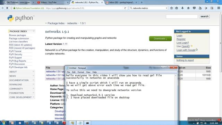Show hidden tray icons arrow
This screenshot has height=125, width=222.
[194, 123]
